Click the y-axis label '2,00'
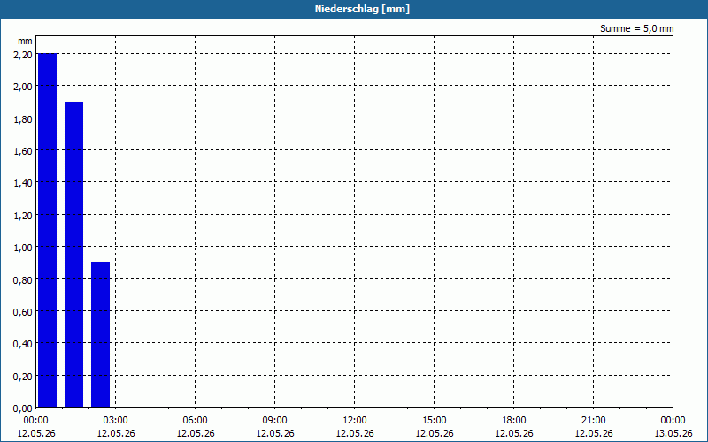 (x=23, y=87)
